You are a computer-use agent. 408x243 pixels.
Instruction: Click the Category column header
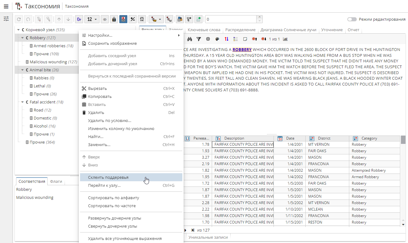point(375,139)
